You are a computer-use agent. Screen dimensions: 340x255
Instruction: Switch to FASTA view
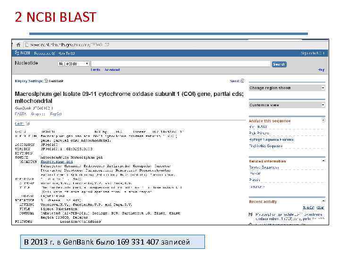click(21, 114)
